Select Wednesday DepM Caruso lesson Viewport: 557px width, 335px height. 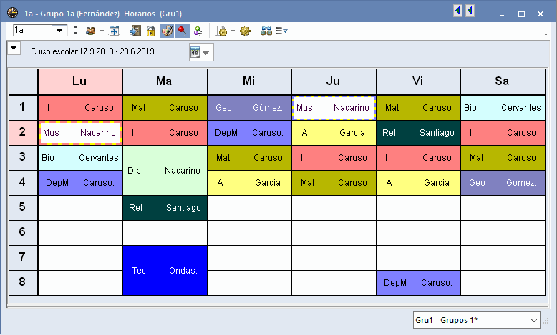pyautogui.click(x=249, y=133)
